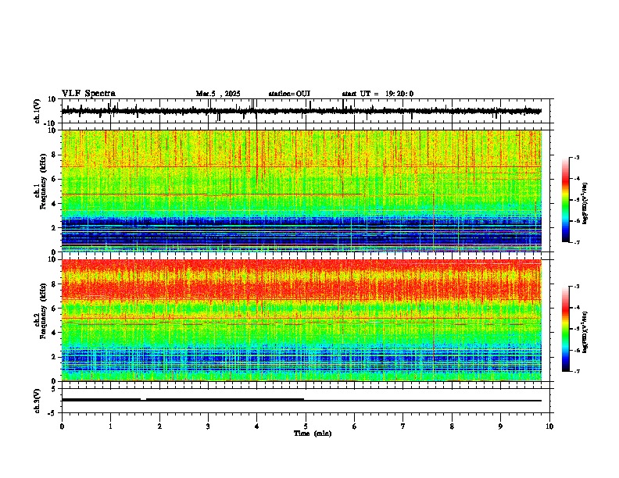This screenshot has width=619, height=478.
Task: Click the ch.3 black signal trace
Action: pos(302,400)
